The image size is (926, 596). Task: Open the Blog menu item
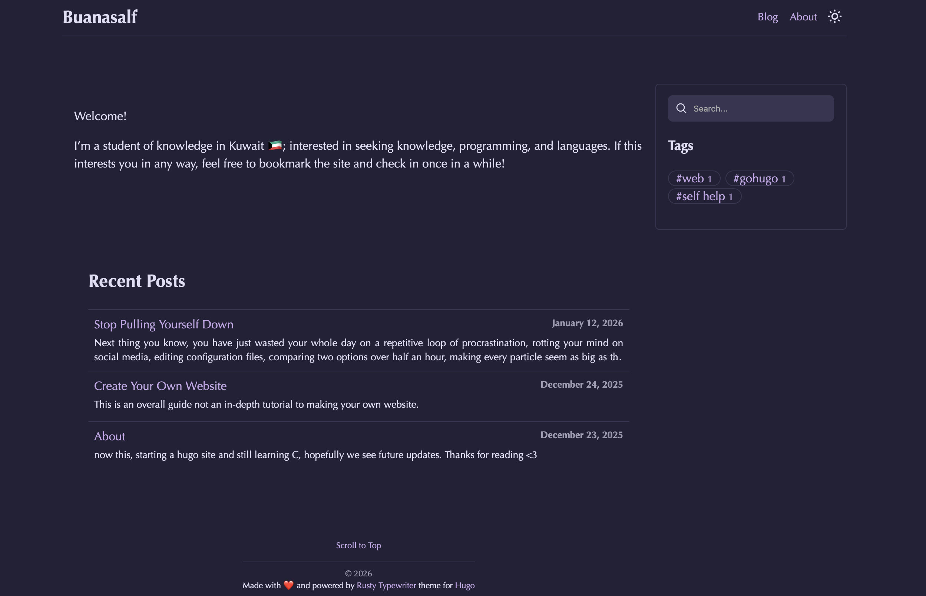[767, 17]
